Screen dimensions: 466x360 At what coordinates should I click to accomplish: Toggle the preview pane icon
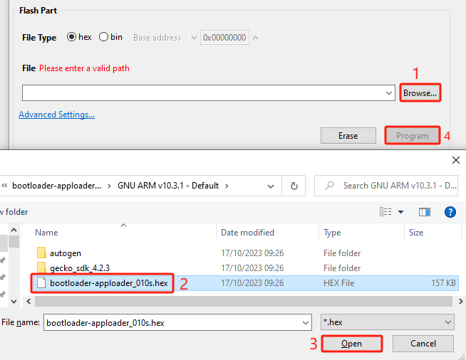[425, 211]
